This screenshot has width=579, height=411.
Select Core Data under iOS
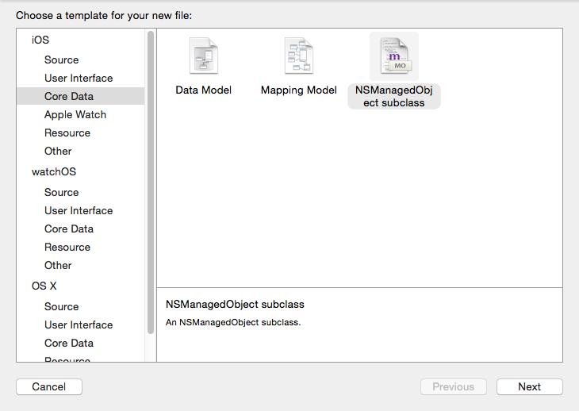pos(80,96)
